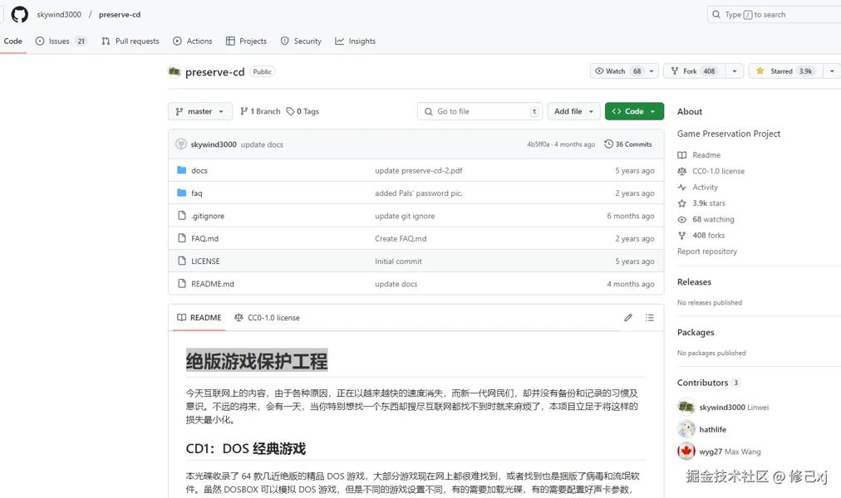Click the Report repository link
This screenshot has height=498, width=841.
point(707,251)
